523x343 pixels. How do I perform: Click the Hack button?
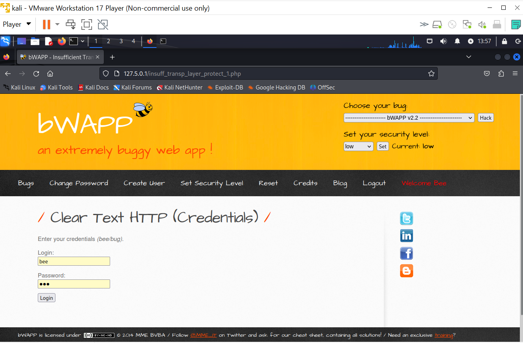(486, 117)
